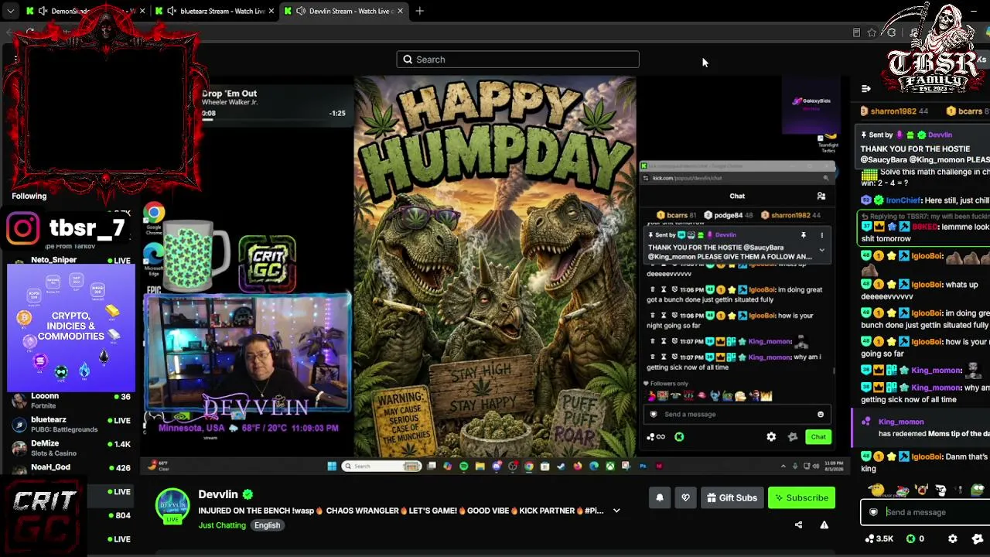The height and width of the screenshot is (557, 990).
Task: Open pinned message options in popout chat
Action: [x=822, y=235]
